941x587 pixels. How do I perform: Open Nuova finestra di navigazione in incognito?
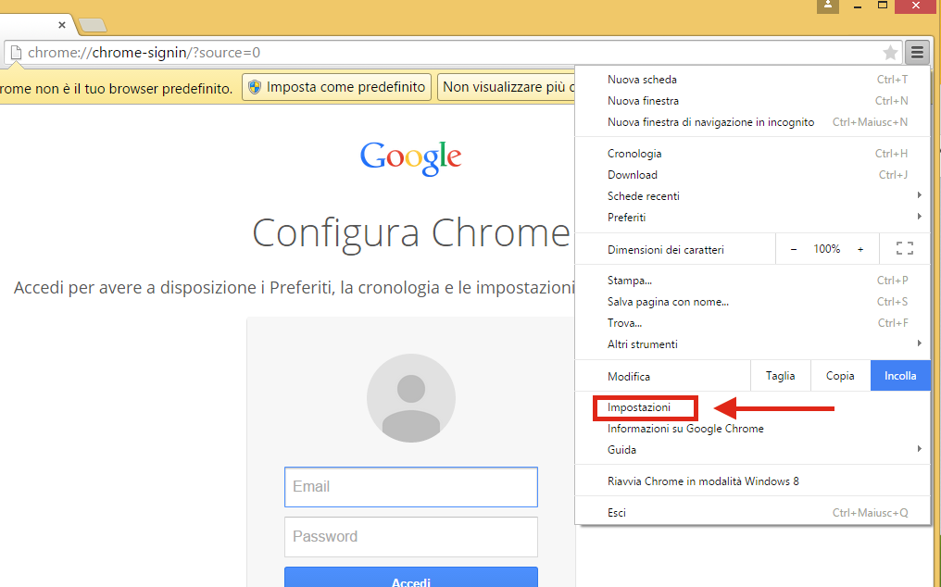click(753, 122)
